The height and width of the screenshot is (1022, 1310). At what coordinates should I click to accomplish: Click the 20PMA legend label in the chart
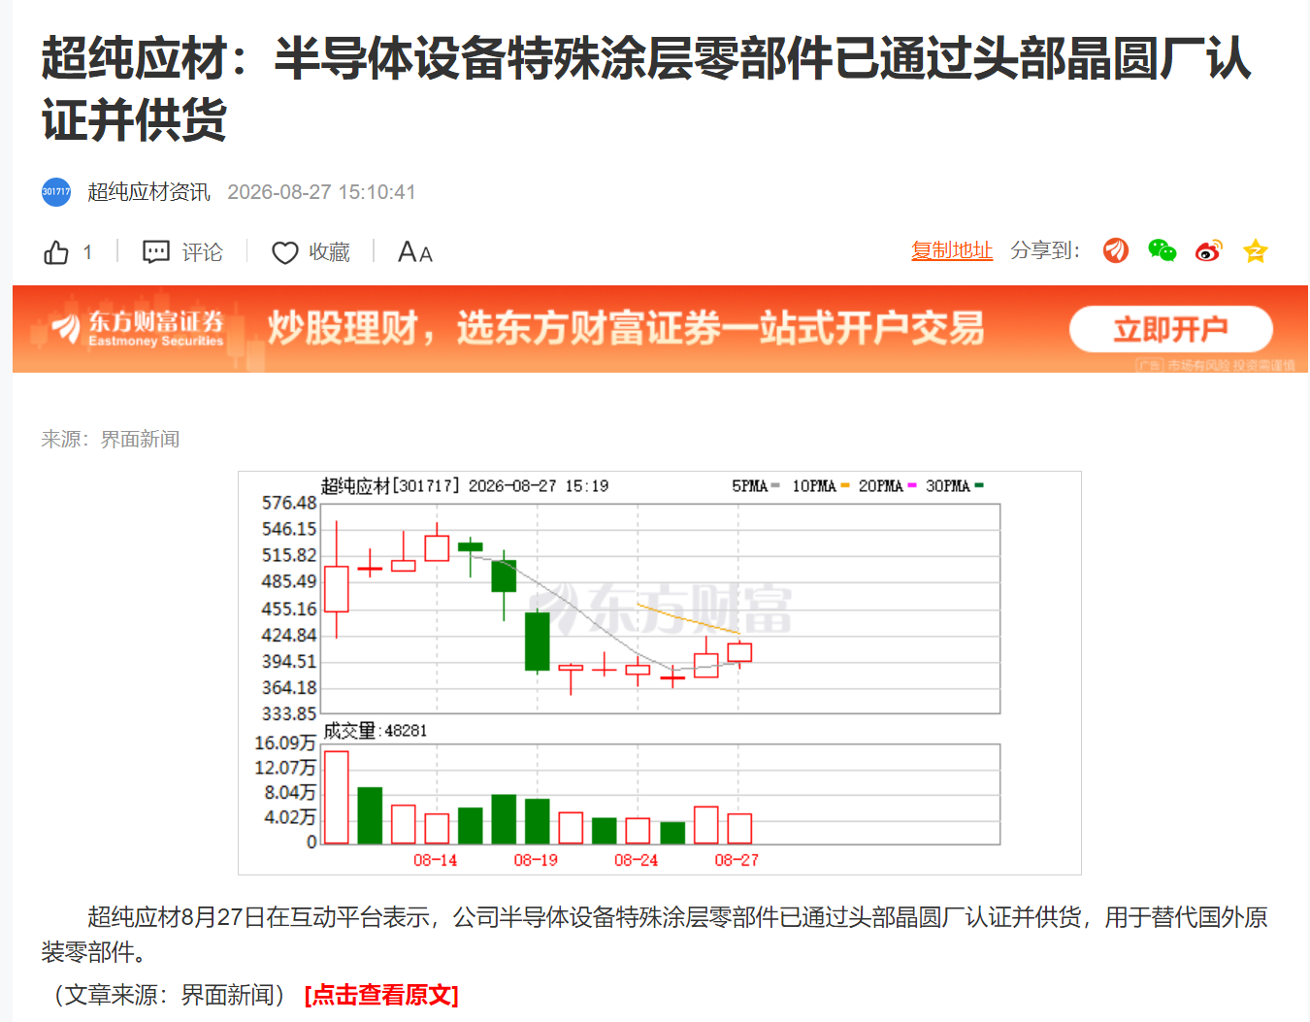880,486
